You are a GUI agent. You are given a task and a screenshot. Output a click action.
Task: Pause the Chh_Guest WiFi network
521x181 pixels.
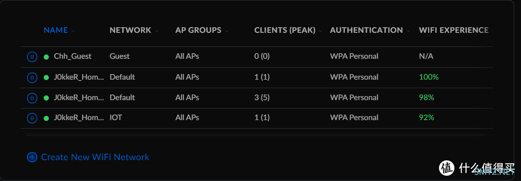pyautogui.click(x=31, y=57)
